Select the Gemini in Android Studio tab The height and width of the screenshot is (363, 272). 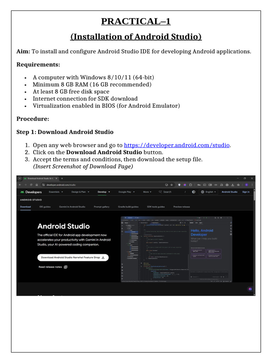tap(72, 207)
